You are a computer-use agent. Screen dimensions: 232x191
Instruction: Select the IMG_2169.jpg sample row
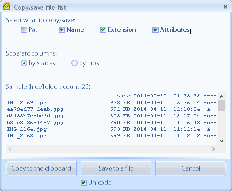coord(112,103)
